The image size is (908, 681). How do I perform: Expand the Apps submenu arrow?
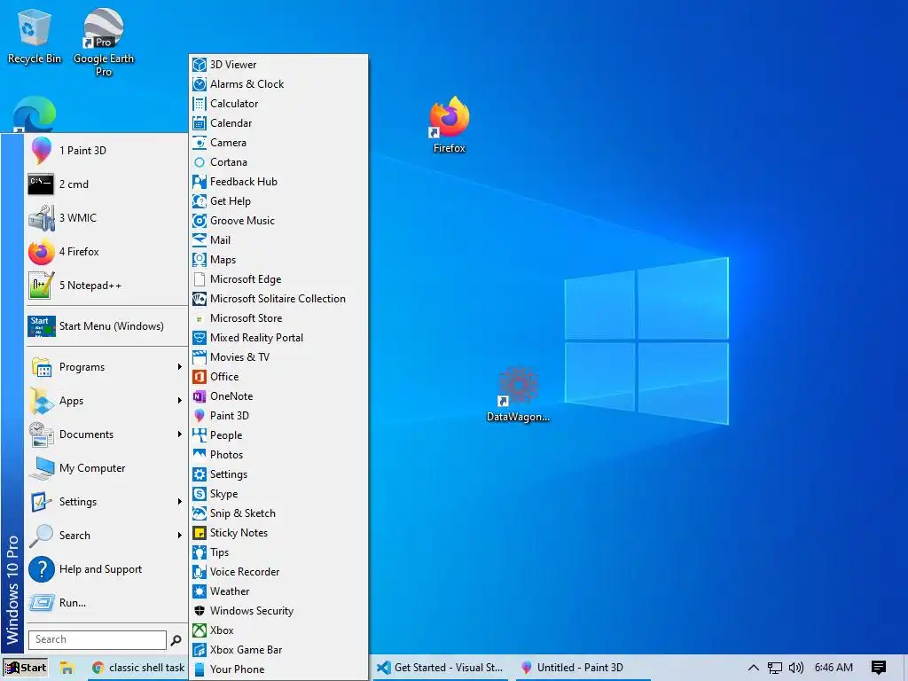[x=179, y=401]
